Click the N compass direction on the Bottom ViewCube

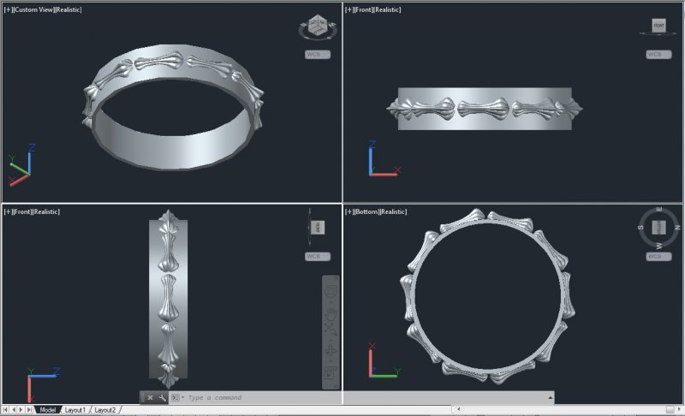click(x=676, y=228)
